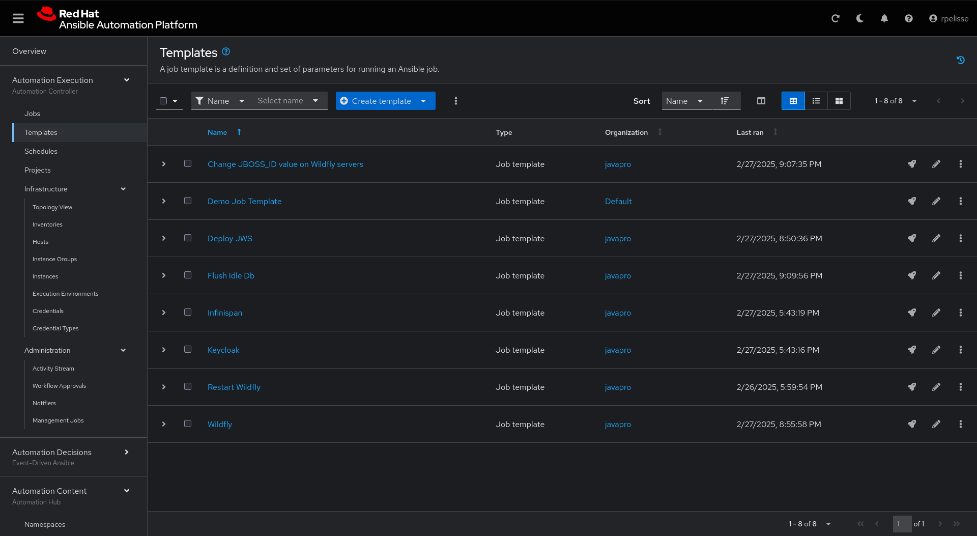Switch to list view layout icon
This screenshot has width=977, height=536.
click(x=816, y=101)
